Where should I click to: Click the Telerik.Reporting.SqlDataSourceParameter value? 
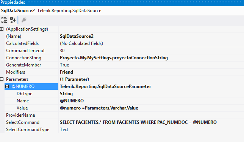[x=105, y=86]
